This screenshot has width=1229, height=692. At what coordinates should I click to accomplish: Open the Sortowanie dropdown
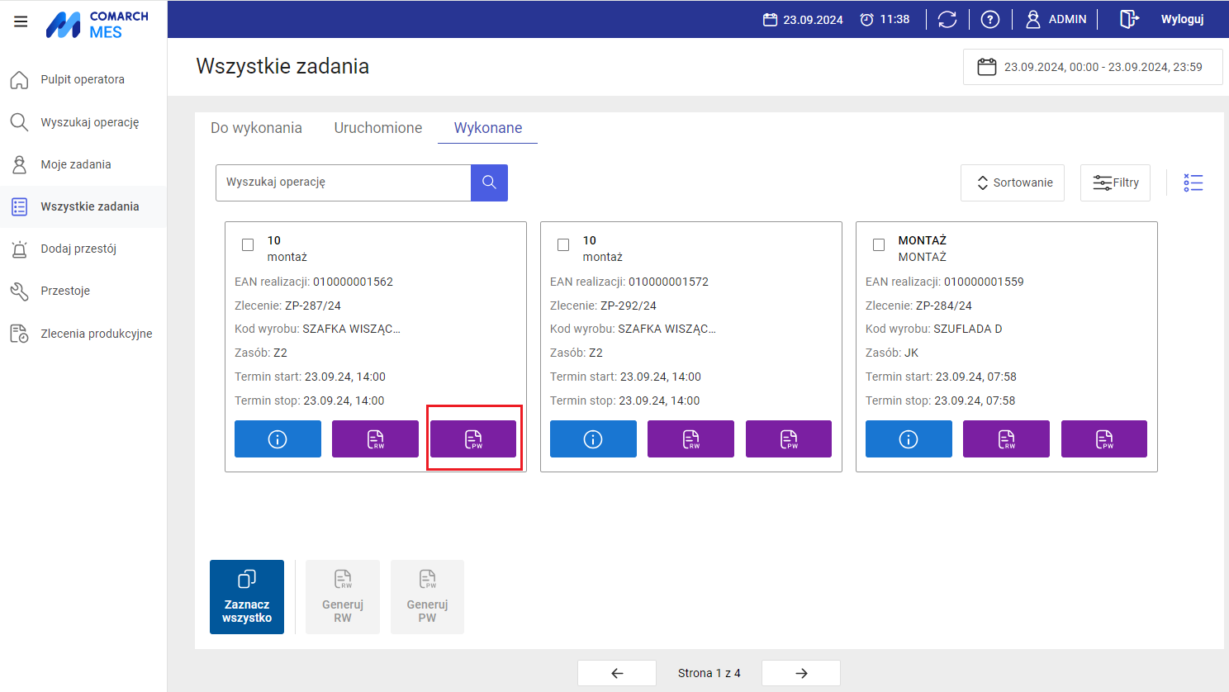tap(1013, 182)
